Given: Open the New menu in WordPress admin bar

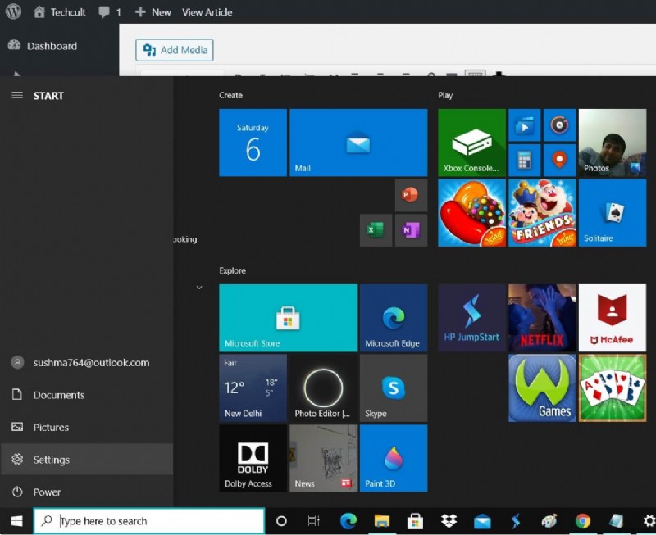Looking at the screenshot, I should pyautogui.click(x=153, y=12).
